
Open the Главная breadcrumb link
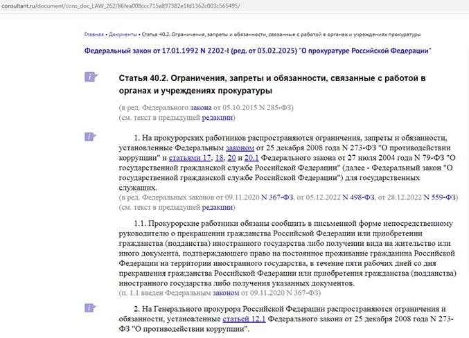coord(94,35)
